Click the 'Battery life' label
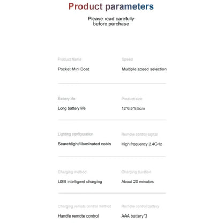The height and width of the screenshot is (223, 223). (66, 99)
